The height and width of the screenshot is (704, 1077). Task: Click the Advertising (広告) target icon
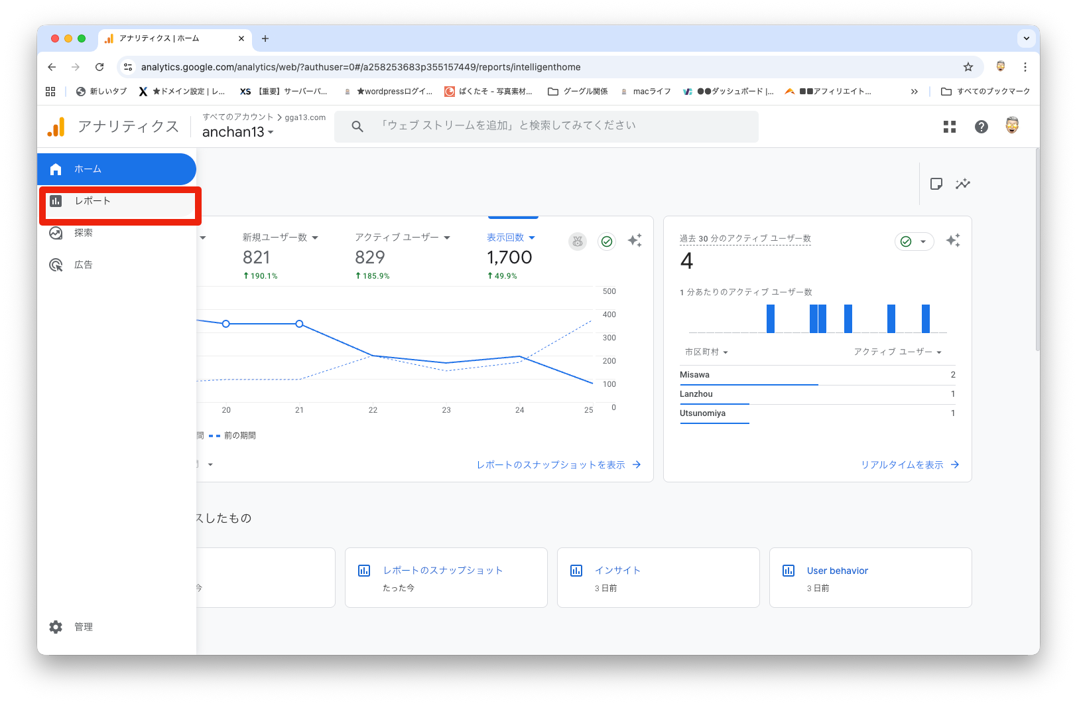click(x=56, y=265)
